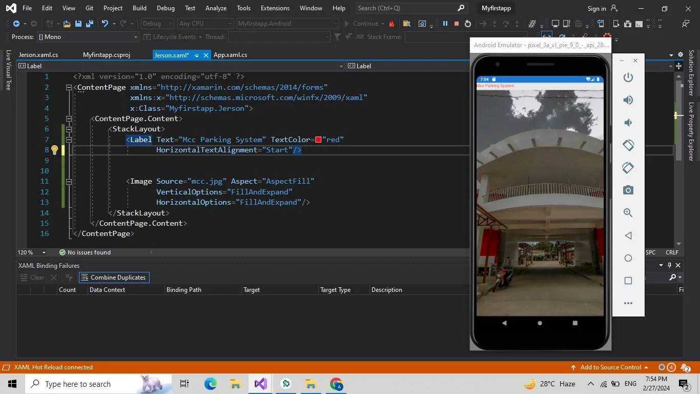700x394 pixels.
Task: Open the 120 % zoom level dropdown
Action: pos(32,252)
